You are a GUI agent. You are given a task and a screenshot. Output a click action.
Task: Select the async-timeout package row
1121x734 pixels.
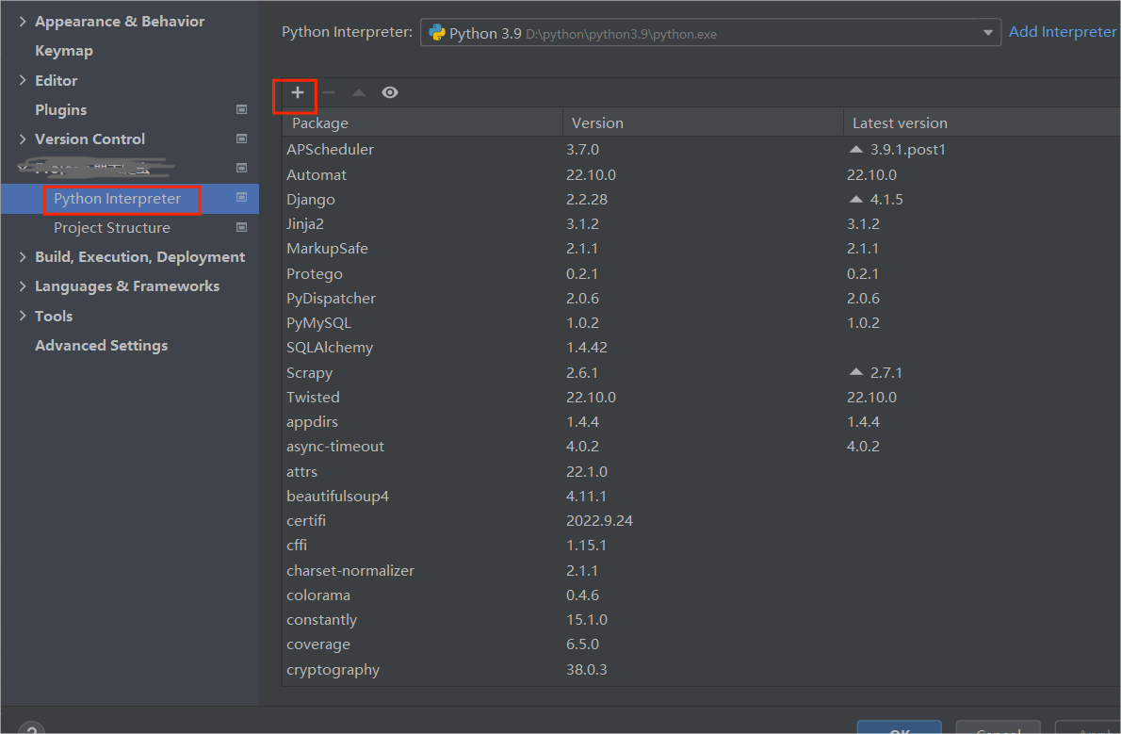point(702,447)
